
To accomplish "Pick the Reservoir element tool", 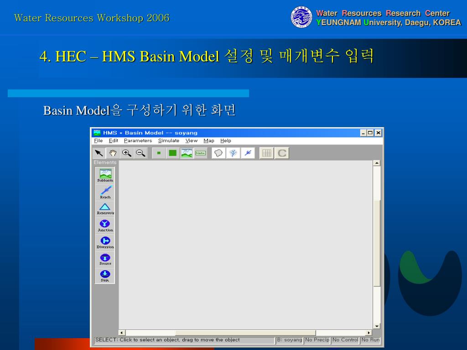I will [x=105, y=209].
